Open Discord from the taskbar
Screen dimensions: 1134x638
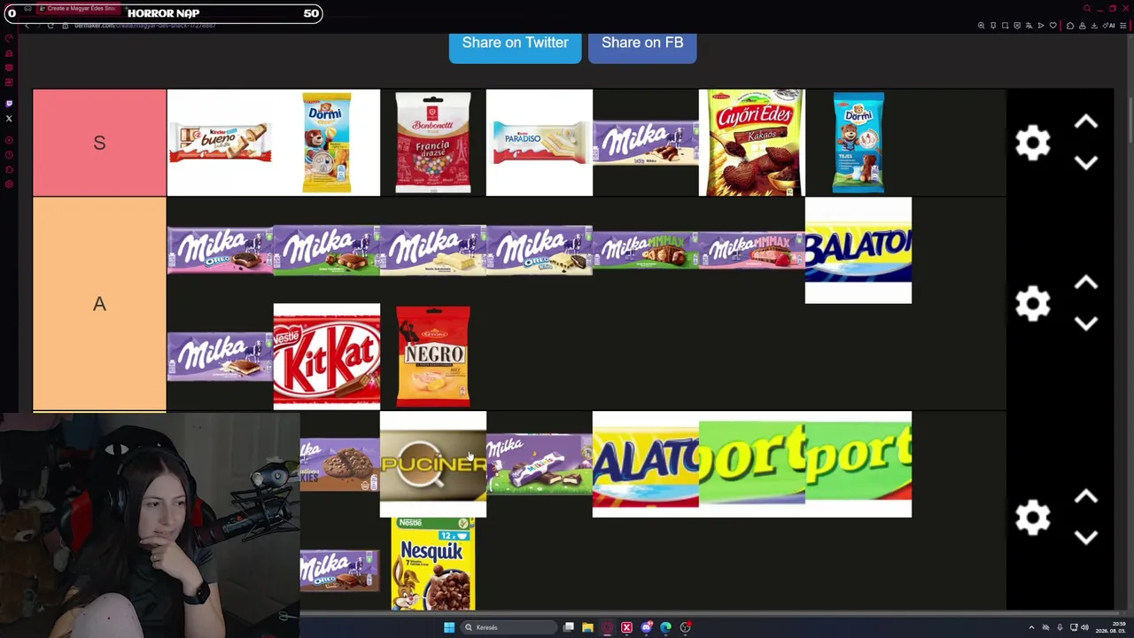(x=646, y=627)
